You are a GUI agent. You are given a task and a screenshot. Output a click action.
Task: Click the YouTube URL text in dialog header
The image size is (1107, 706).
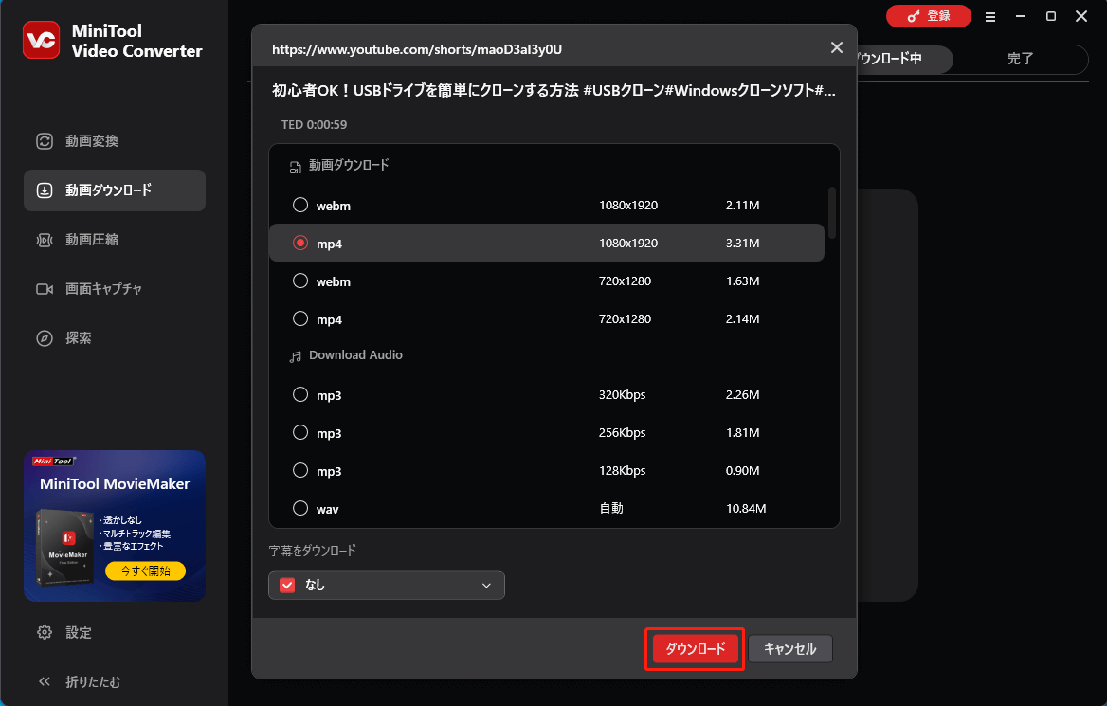417,49
